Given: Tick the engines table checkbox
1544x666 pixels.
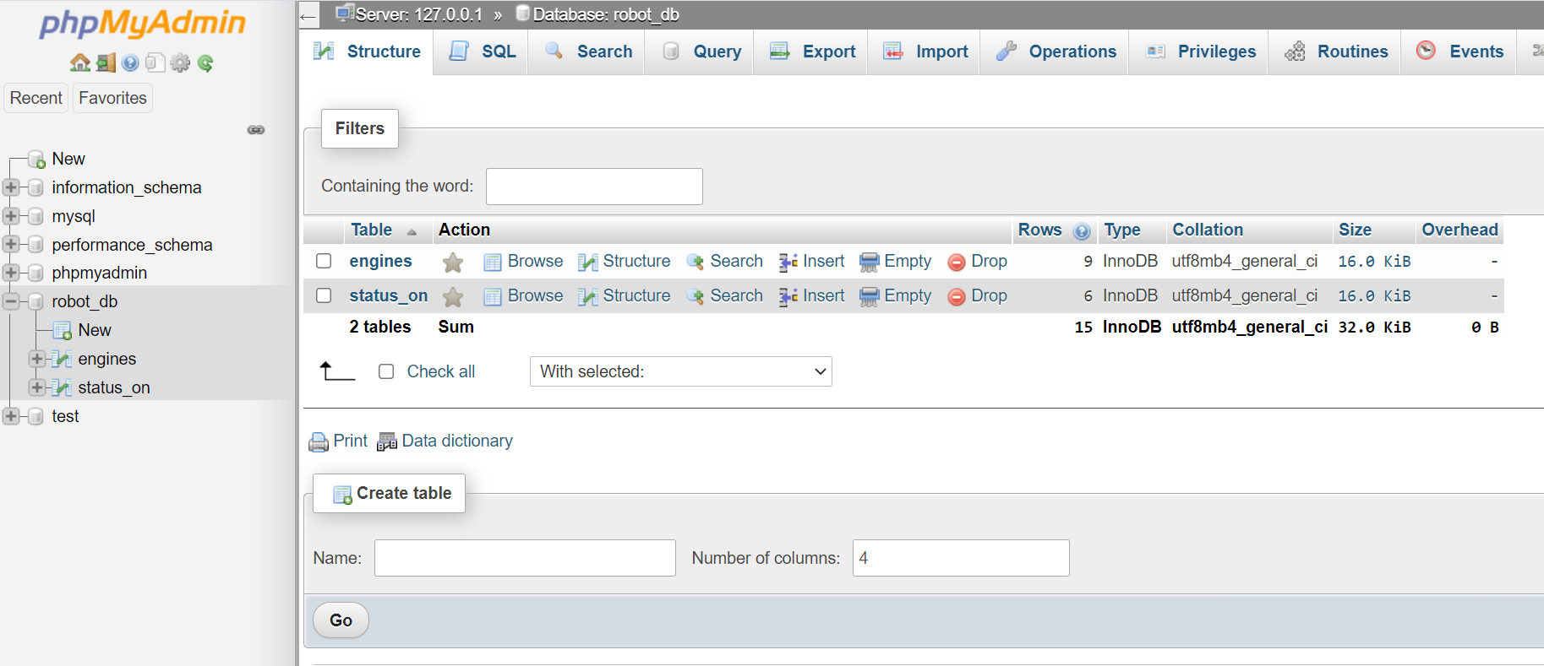Looking at the screenshot, I should (x=324, y=261).
